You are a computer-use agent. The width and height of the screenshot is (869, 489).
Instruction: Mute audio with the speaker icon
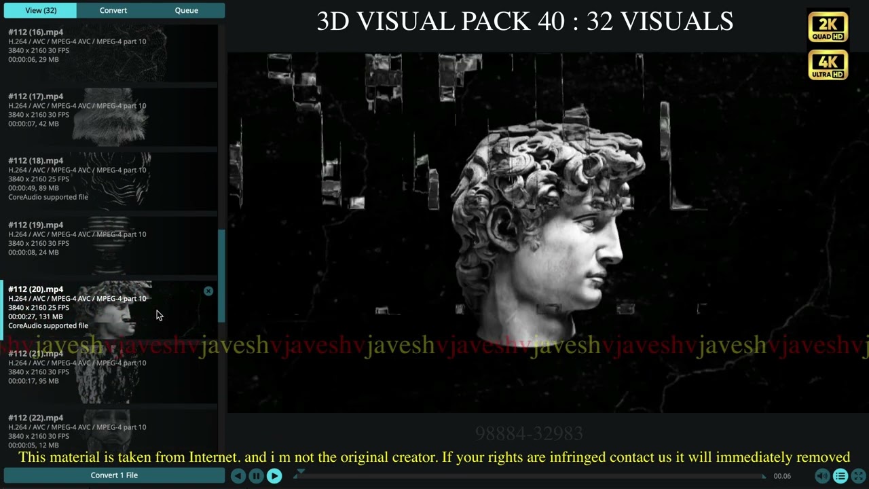(822, 476)
